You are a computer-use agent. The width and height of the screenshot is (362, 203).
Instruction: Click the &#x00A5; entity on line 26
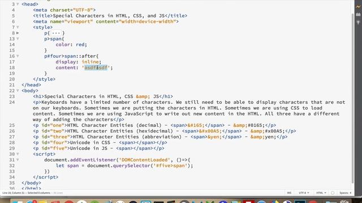(210, 131)
